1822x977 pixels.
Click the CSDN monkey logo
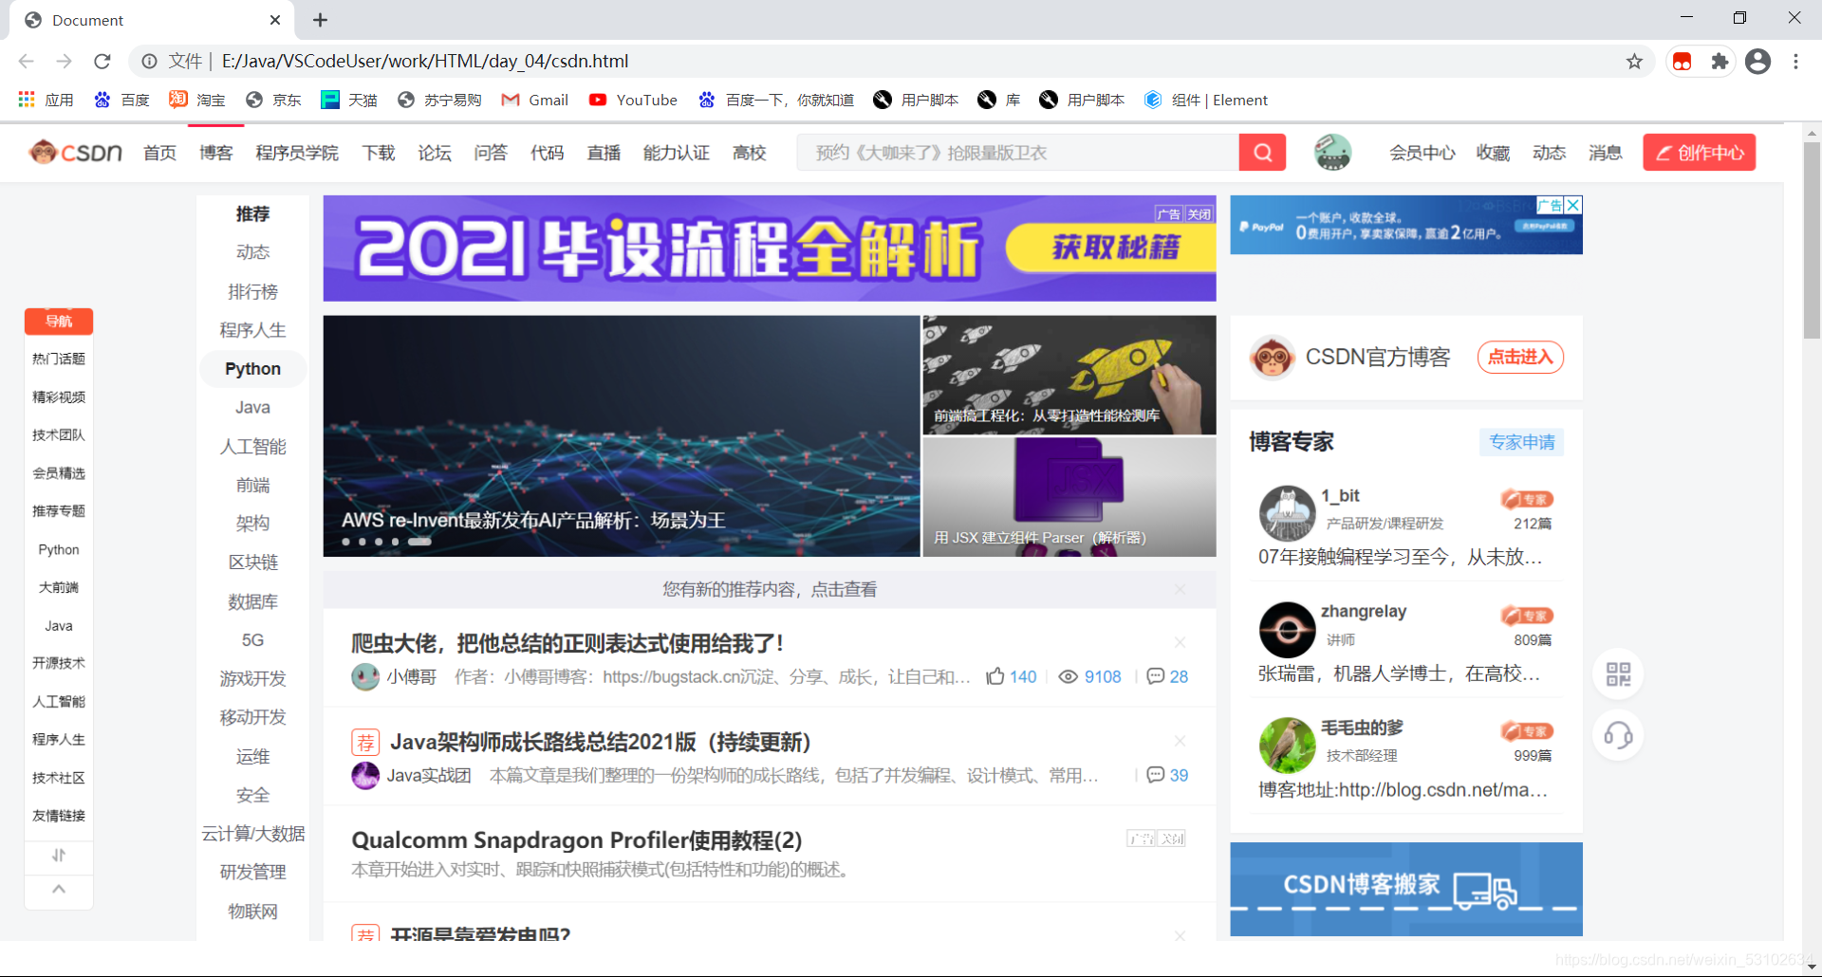coord(76,152)
